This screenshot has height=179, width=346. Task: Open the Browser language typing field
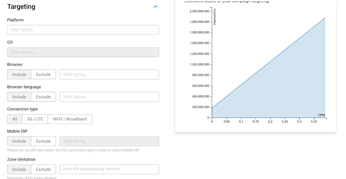109,97
